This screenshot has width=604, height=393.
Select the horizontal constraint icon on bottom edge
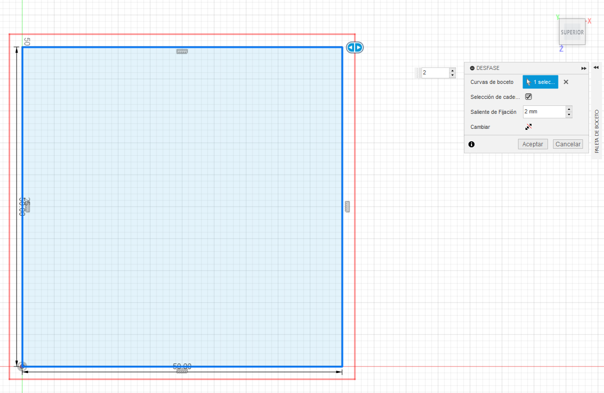coord(182,371)
